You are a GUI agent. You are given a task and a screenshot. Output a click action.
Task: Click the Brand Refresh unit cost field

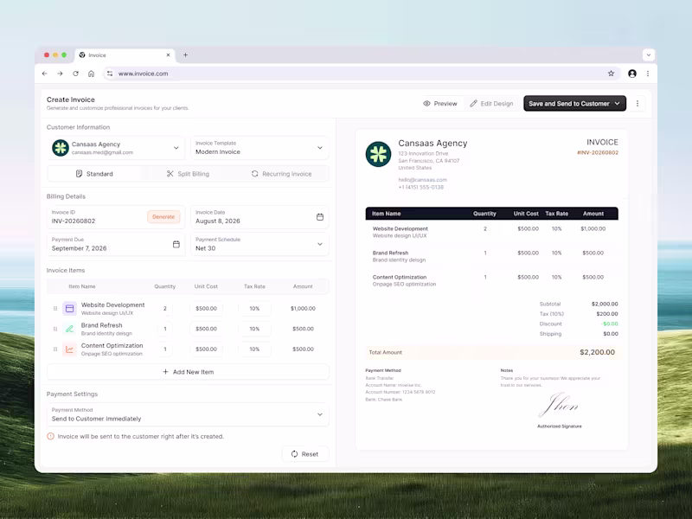click(x=206, y=329)
